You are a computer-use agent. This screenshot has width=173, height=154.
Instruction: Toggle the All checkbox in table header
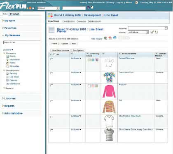[x=54, y=54]
